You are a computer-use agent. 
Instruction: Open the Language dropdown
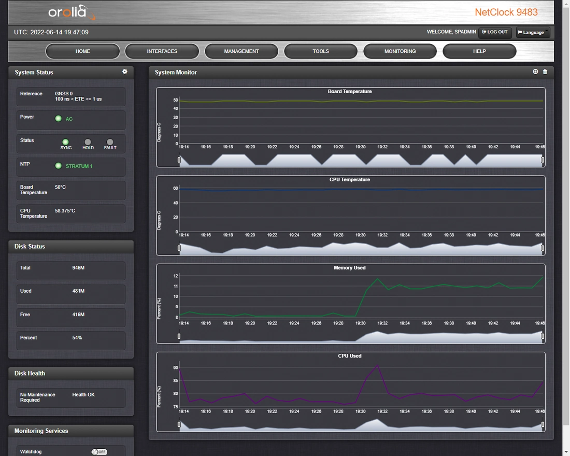click(533, 32)
